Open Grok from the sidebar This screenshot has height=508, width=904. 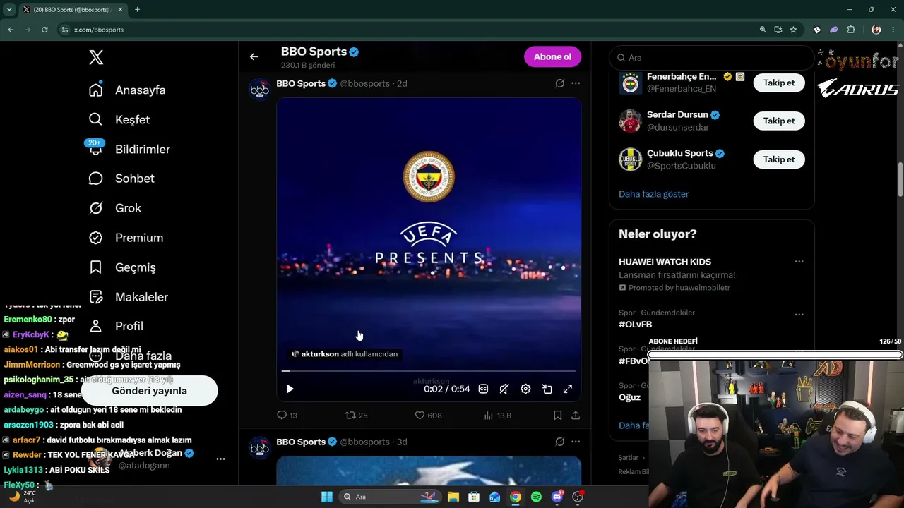[x=114, y=208]
